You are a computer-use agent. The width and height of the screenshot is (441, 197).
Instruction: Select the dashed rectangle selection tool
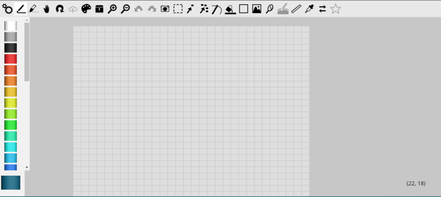point(178,9)
